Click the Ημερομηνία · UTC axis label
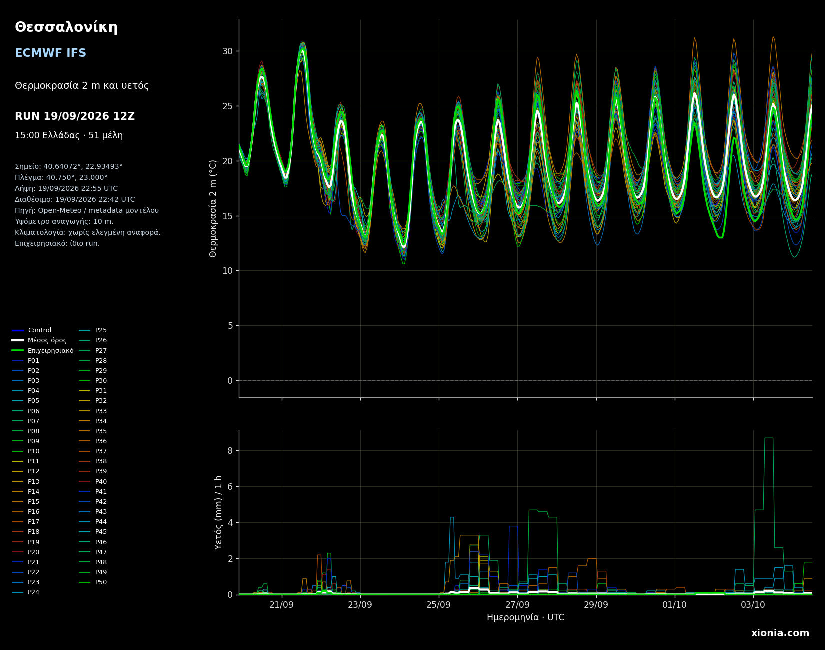Screen dimensions: 825x650 click(525, 618)
